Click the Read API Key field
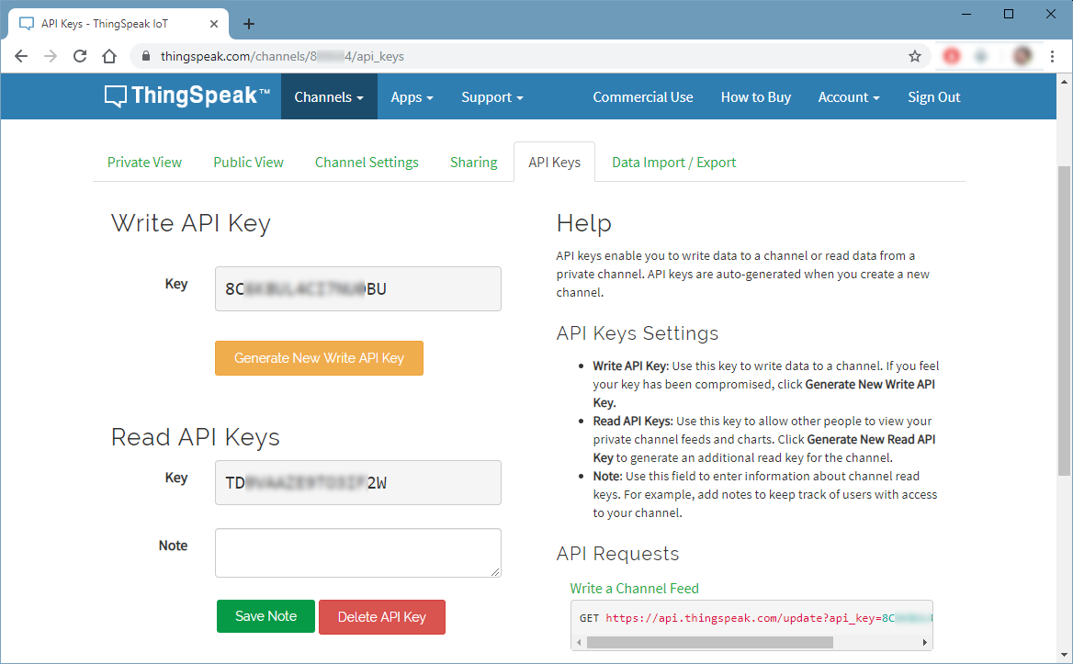 point(358,483)
